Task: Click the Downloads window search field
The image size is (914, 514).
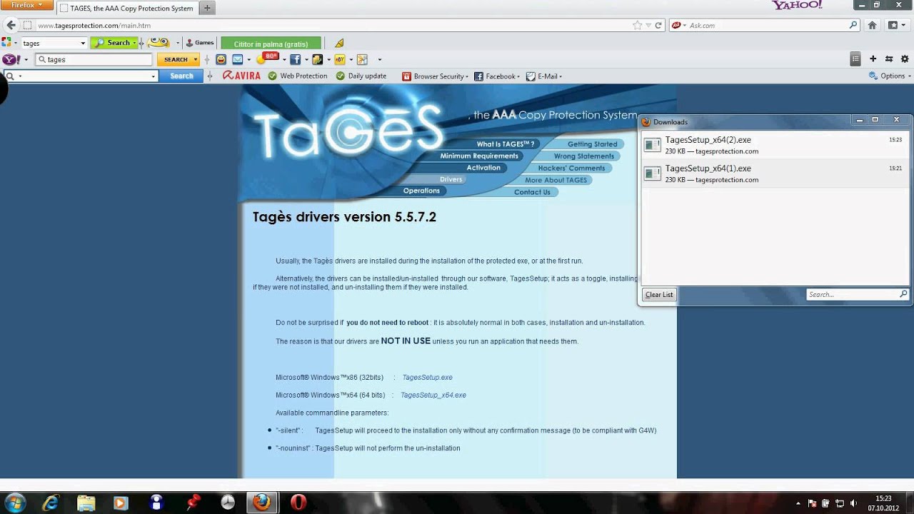Action: click(857, 294)
